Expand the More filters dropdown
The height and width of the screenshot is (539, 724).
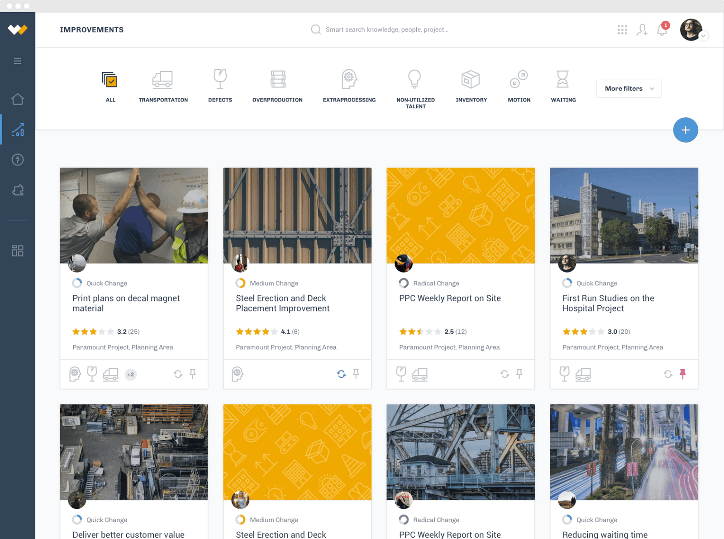pos(629,89)
